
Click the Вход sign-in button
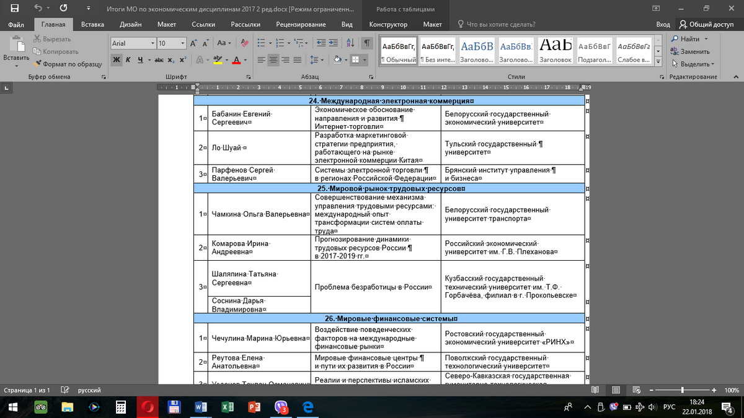[663, 25]
